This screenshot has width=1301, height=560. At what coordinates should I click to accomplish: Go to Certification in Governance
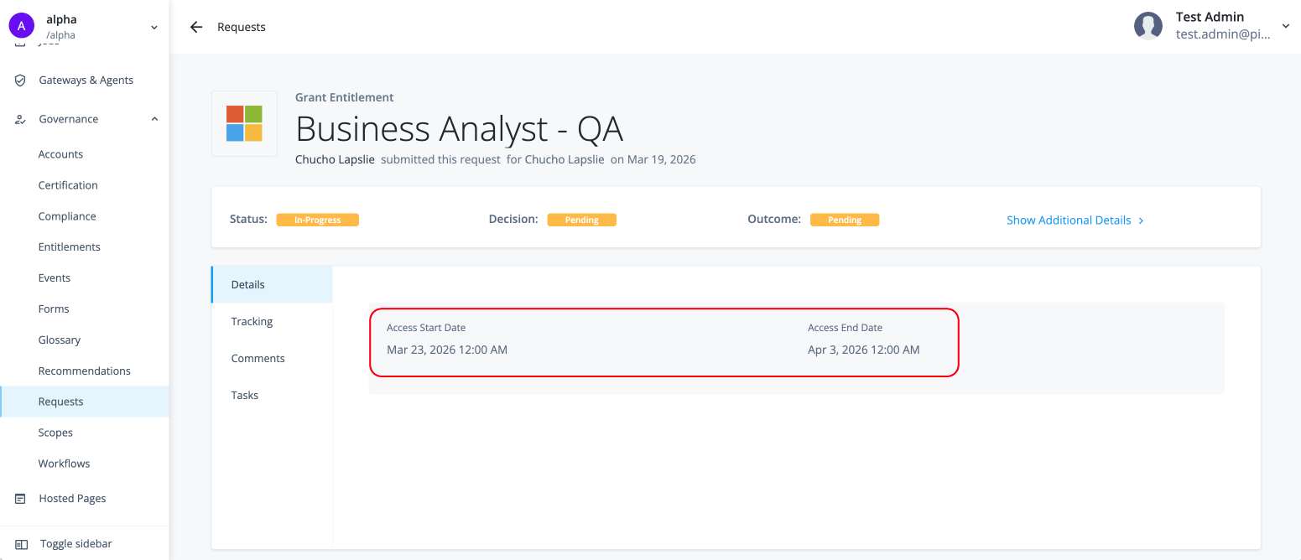point(68,185)
